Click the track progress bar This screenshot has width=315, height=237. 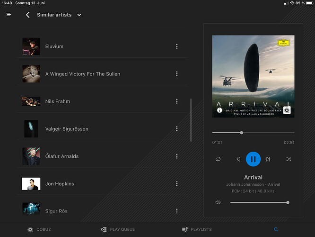point(253,133)
